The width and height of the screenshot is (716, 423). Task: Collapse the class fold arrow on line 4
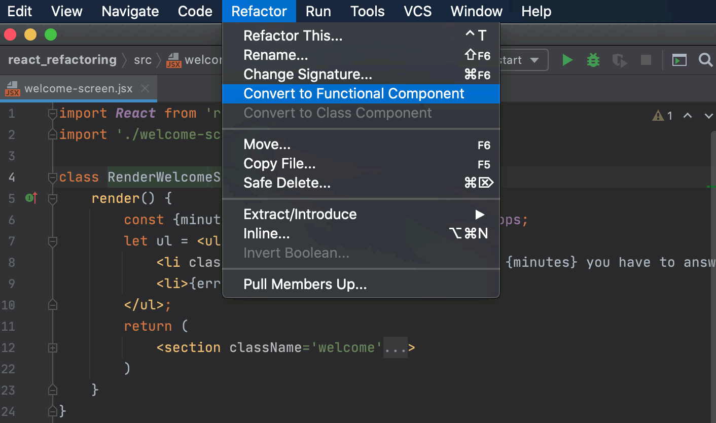click(52, 177)
